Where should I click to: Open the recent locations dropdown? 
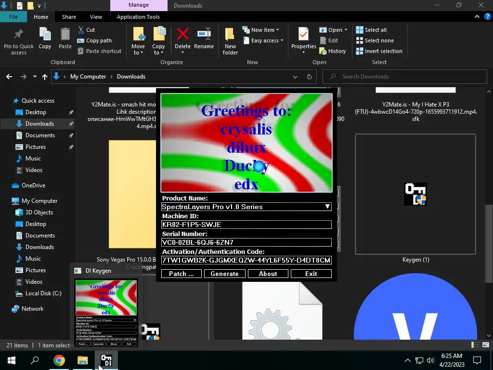[35, 77]
